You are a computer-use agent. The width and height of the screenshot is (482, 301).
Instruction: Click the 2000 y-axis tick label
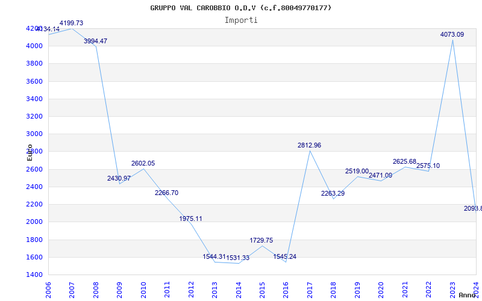click(34, 222)
